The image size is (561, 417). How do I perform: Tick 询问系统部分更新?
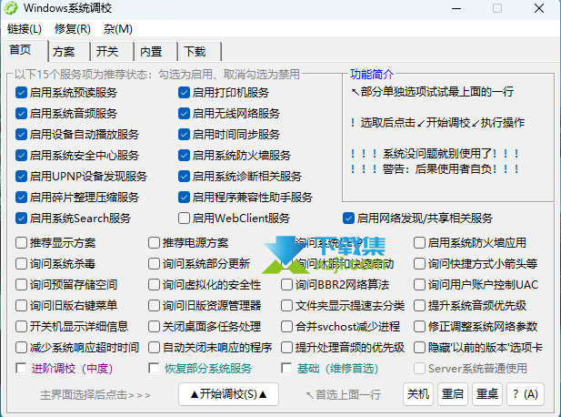[154, 264]
